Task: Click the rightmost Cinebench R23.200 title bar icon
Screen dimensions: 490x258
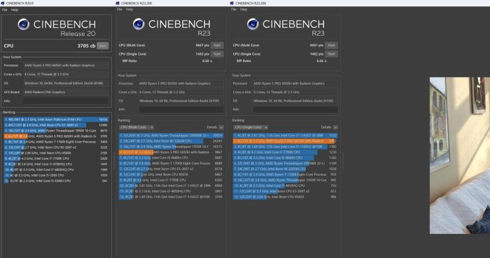Action: (x=231, y=3)
